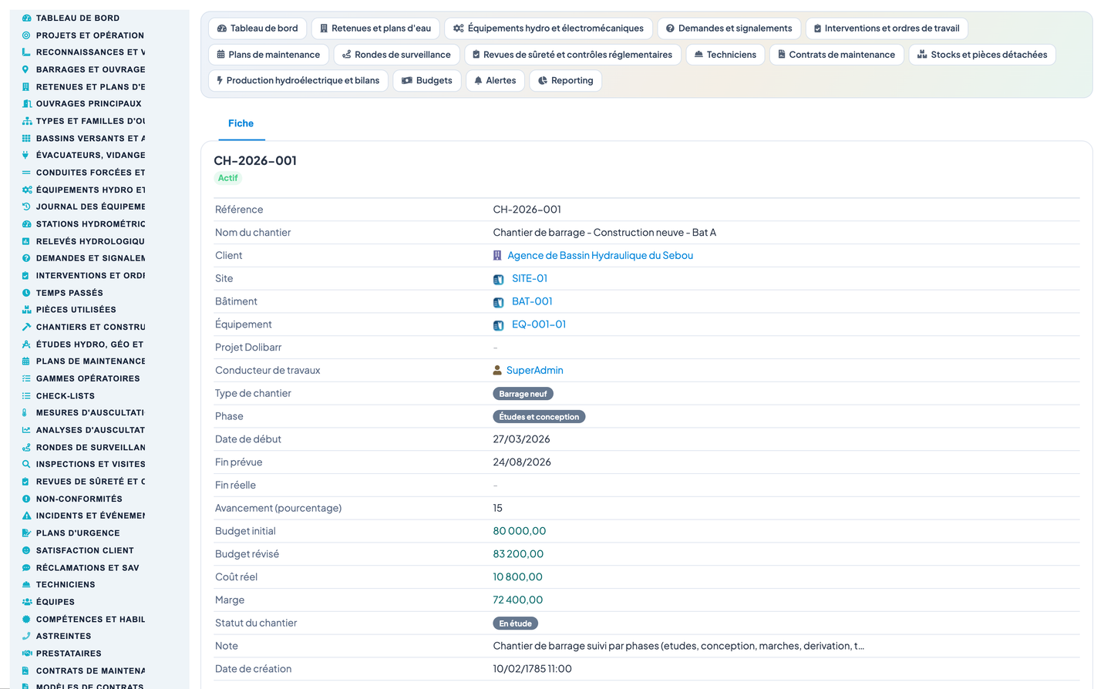Open Plans d'urgence in sidebar
1114x689 pixels.
point(78,533)
